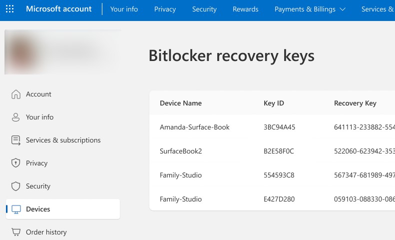Click the Your info person icon
395x240 pixels.
click(x=15, y=117)
